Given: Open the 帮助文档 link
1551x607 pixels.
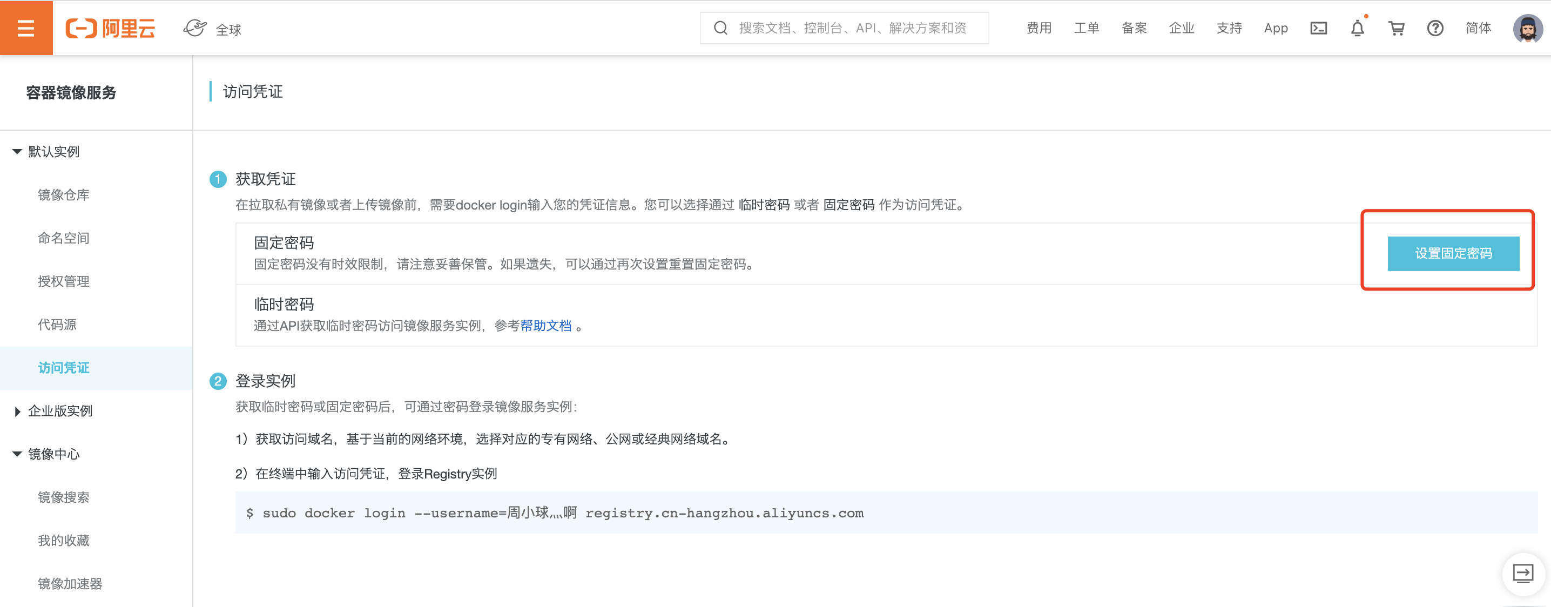Looking at the screenshot, I should [x=546, y=326].
